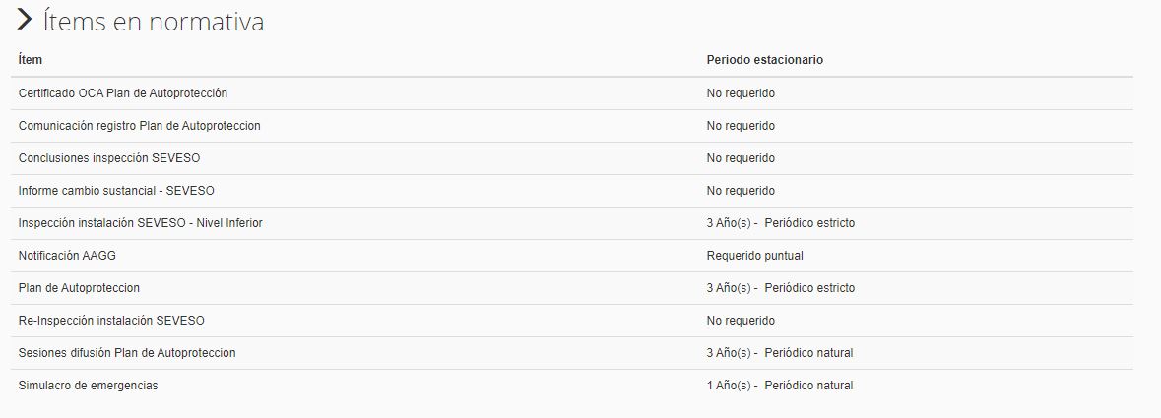1161x418 pixels.
Task: Open Inspección instalación SEVESO - Nivel Inferior
Action: 140,223
